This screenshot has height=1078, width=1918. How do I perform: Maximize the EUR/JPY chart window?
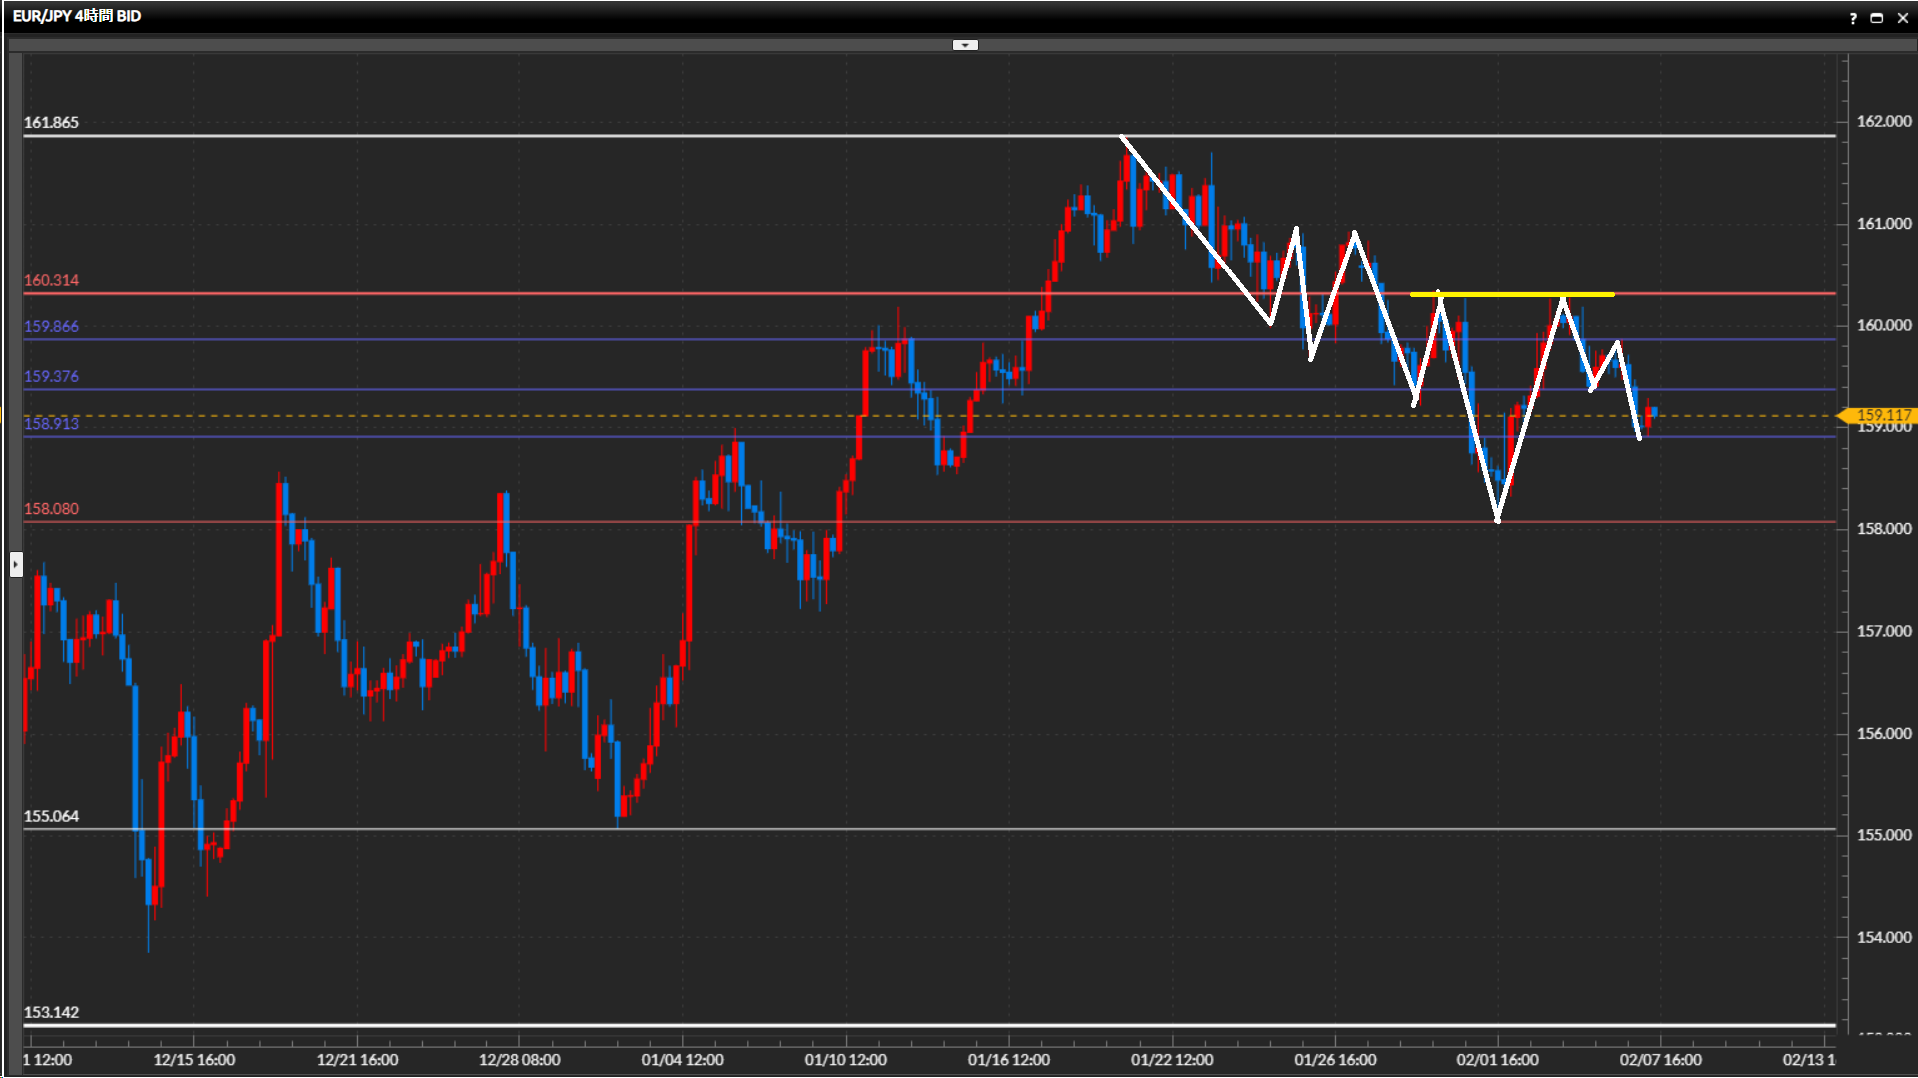click(1877, 18)
